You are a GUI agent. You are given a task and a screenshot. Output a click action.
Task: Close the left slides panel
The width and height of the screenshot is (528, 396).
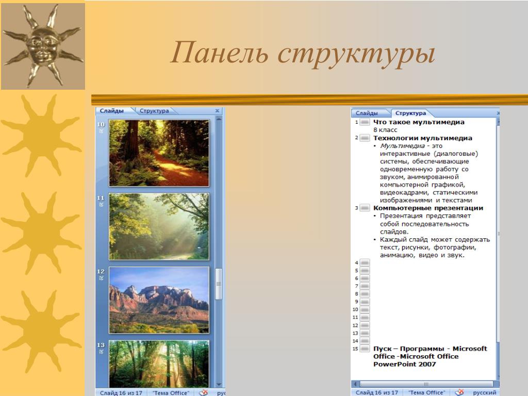tap(217, 111)
